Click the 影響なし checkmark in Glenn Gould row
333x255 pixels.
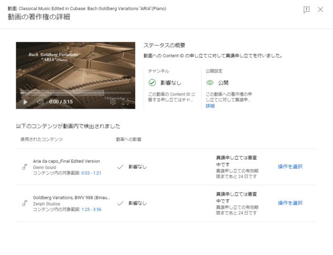pyautogui.click(x=120, y=167)
